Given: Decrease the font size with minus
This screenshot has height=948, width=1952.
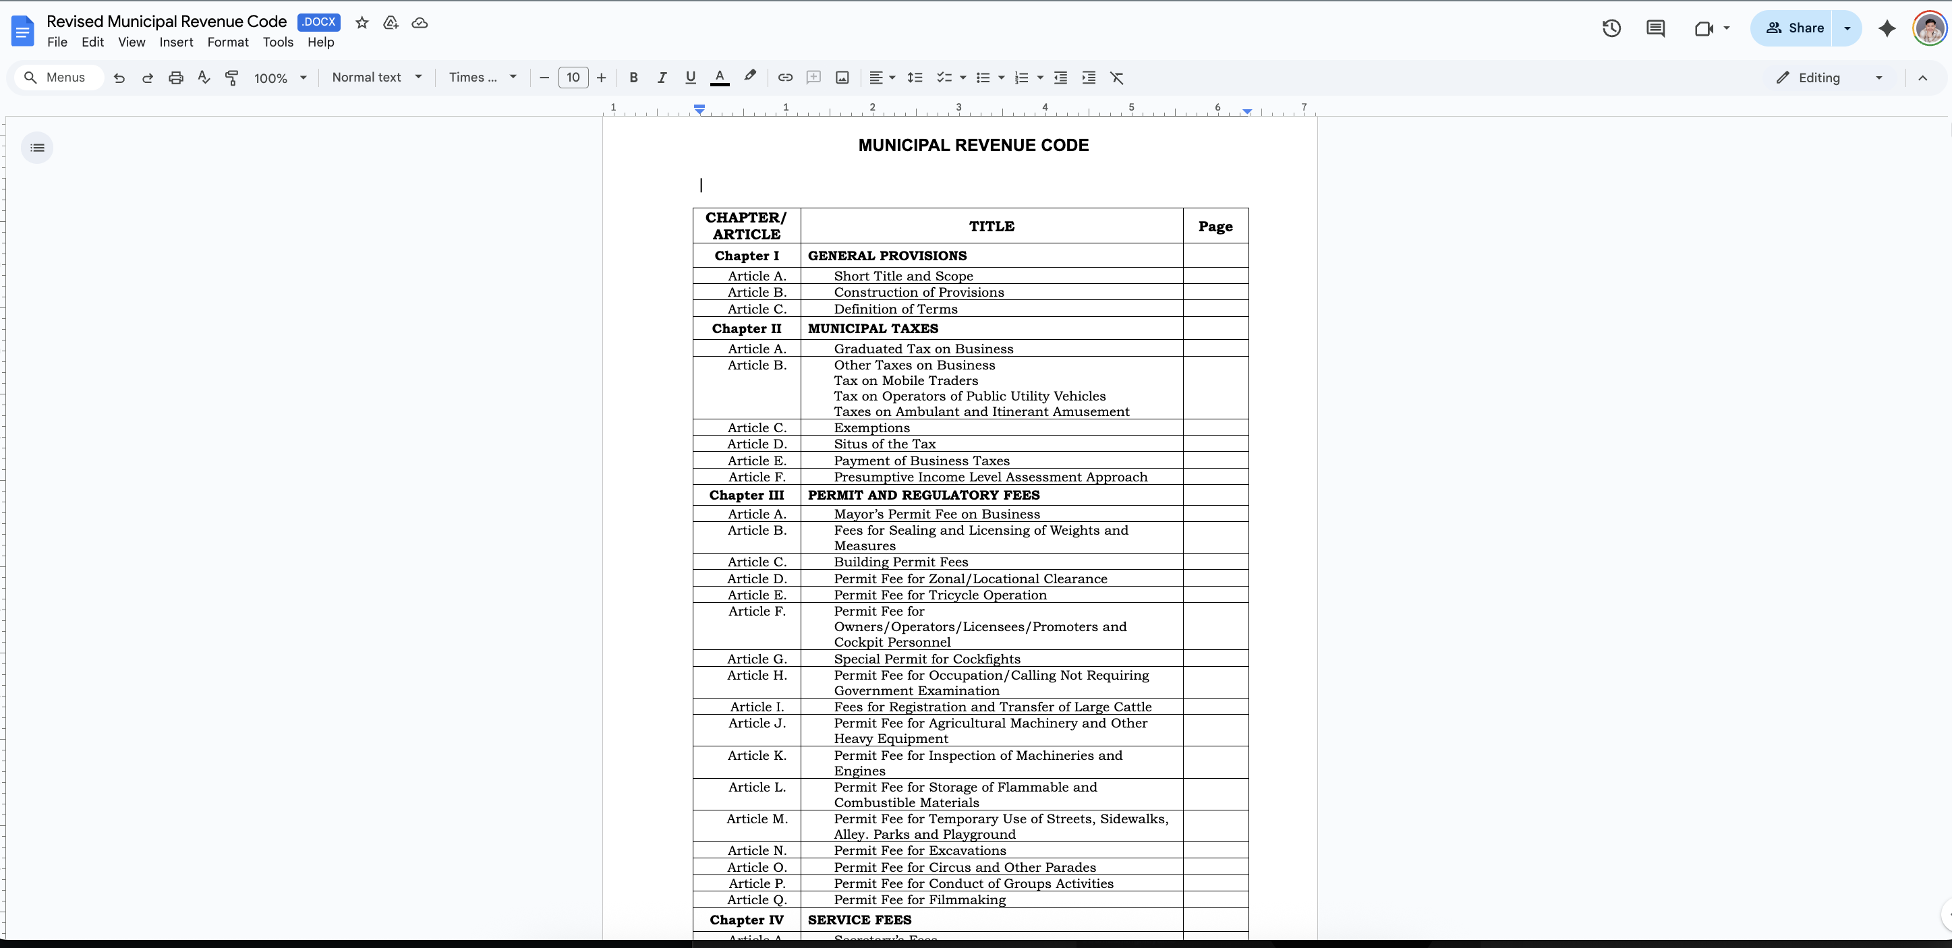Looking at the screenshot, I should (544, 78).
